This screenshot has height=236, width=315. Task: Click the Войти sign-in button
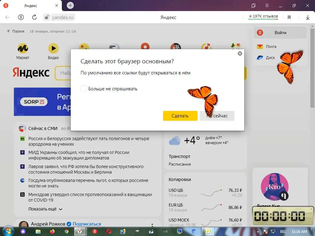coord(280,33)
